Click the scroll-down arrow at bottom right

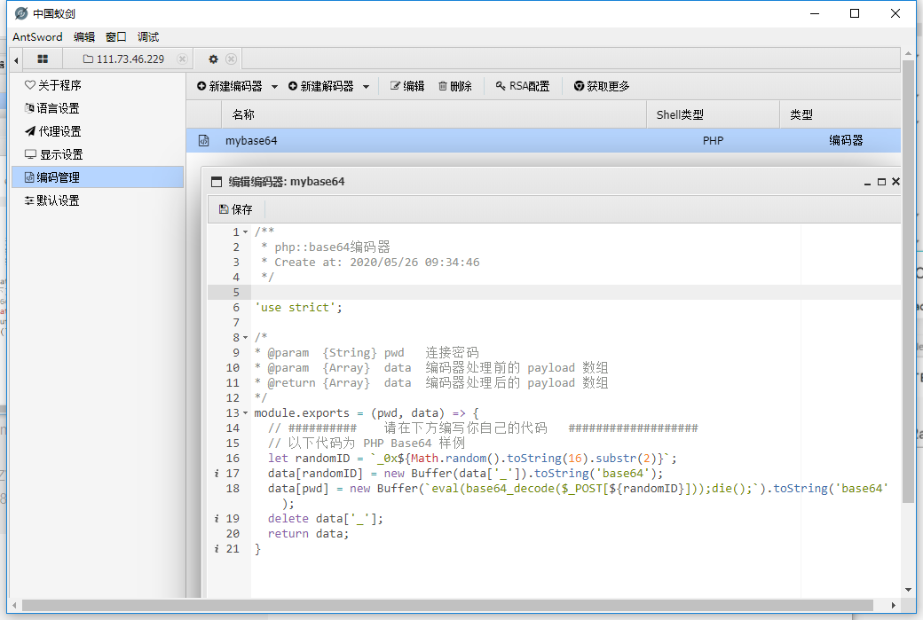pos(908,590)
